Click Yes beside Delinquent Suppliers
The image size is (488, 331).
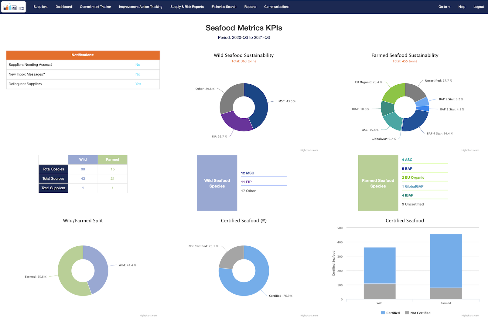pos(138,84)
